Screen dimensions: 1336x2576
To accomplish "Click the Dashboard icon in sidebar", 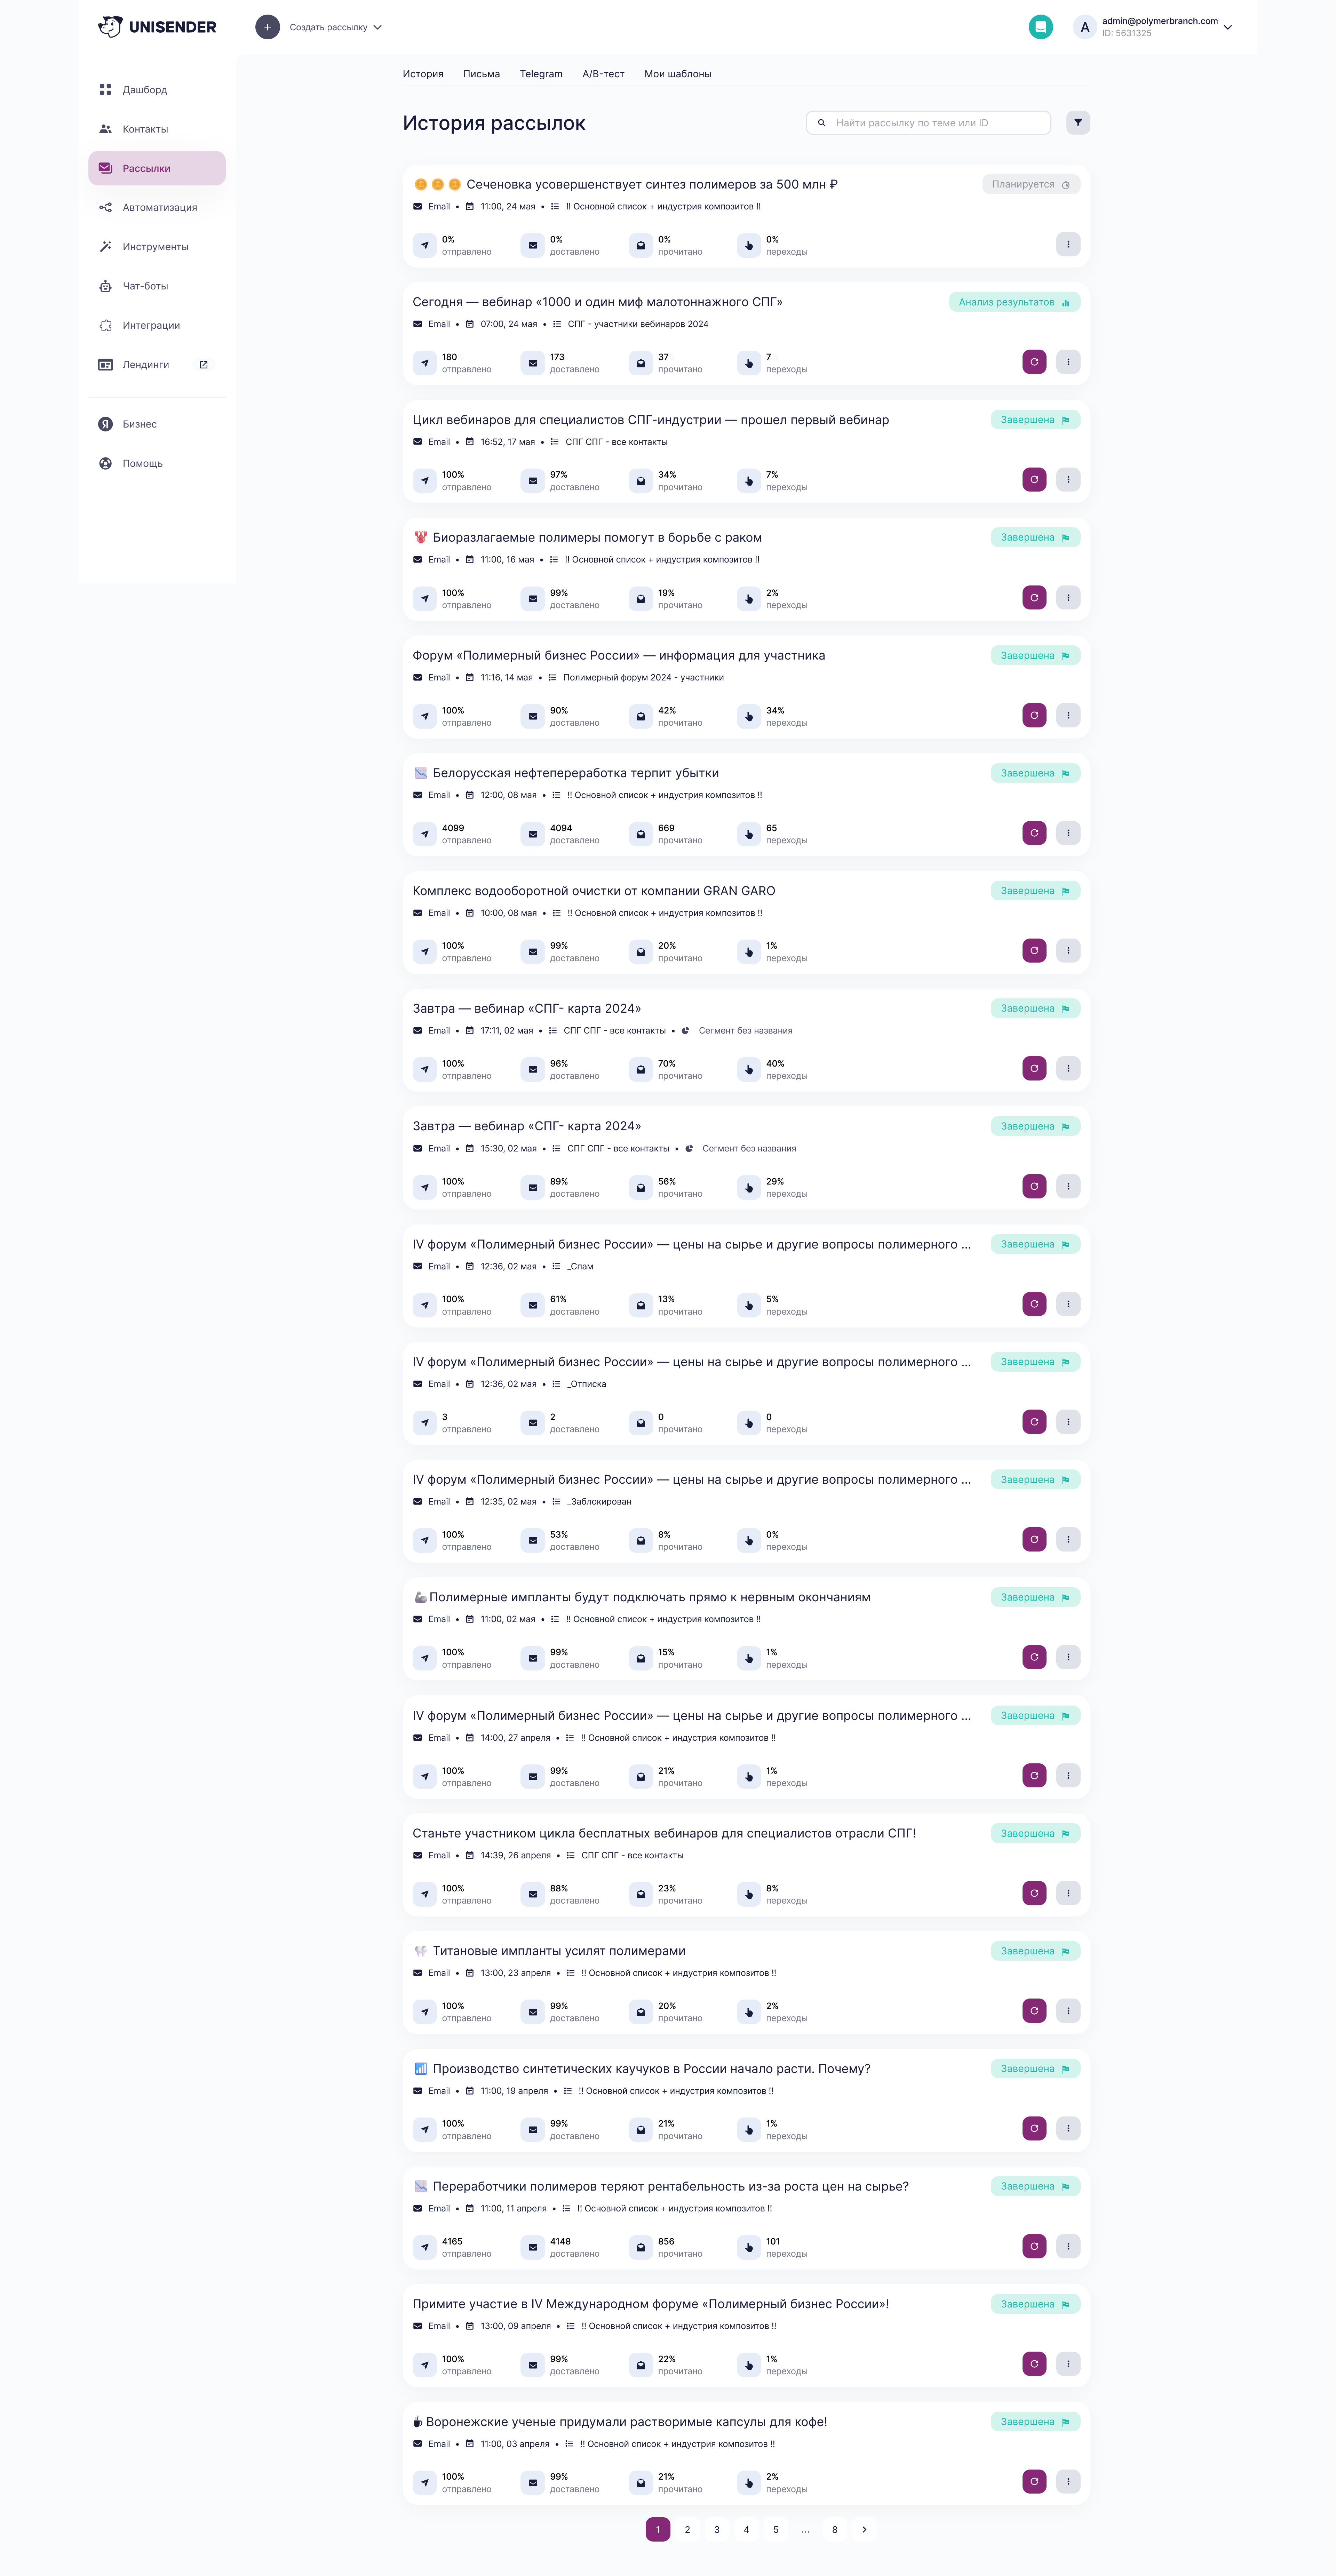I will point(105,90).
